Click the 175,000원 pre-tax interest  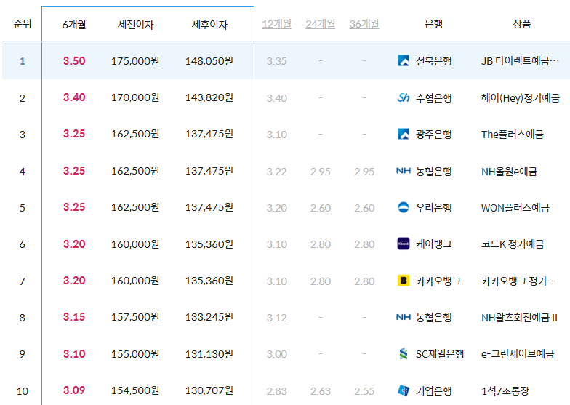tap(135, 61)
